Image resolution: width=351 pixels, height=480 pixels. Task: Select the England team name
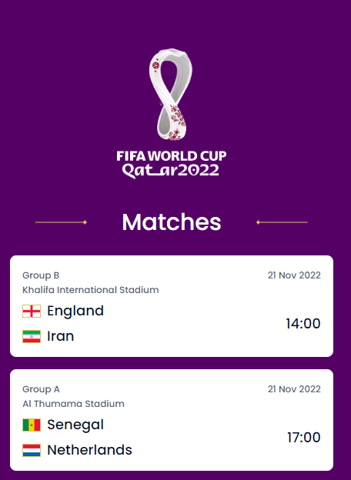tap(75, 311)
